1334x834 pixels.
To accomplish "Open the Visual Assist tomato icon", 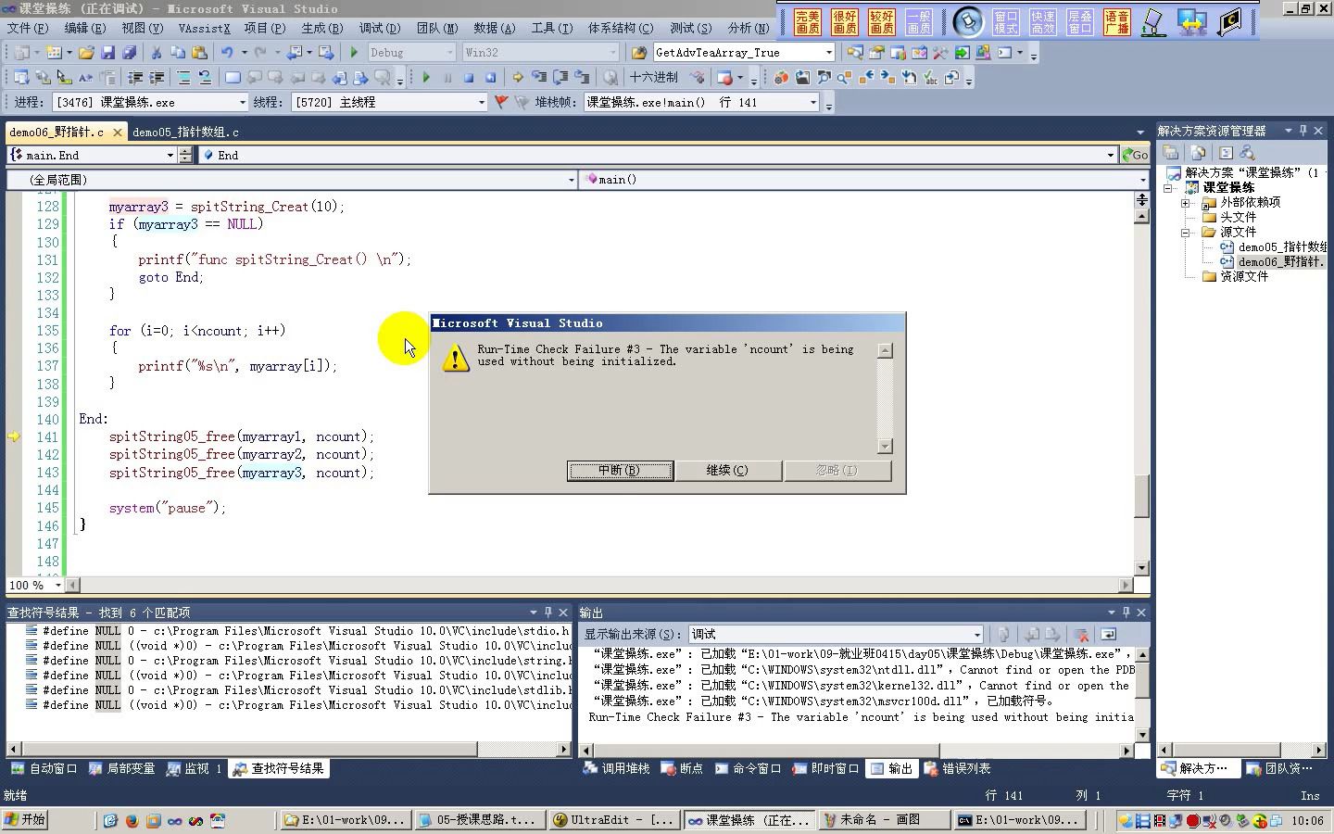I will click(781, 77).
